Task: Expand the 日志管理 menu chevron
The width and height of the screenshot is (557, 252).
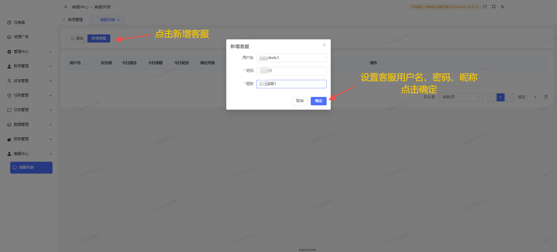Action: [x=50, y=110]
